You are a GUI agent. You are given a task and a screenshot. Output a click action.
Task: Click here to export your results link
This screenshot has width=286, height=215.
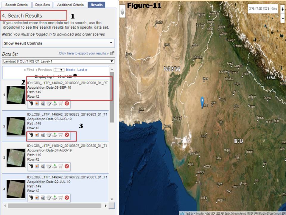[x=84, y=53]
